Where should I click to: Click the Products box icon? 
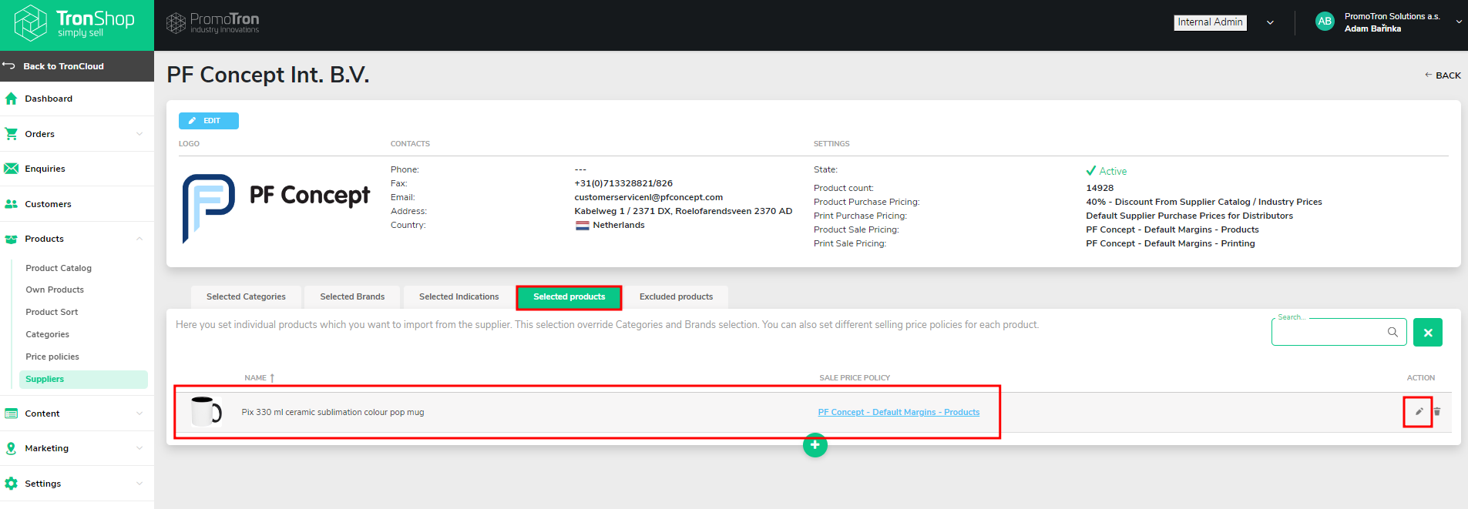click(x=11, y=239)
